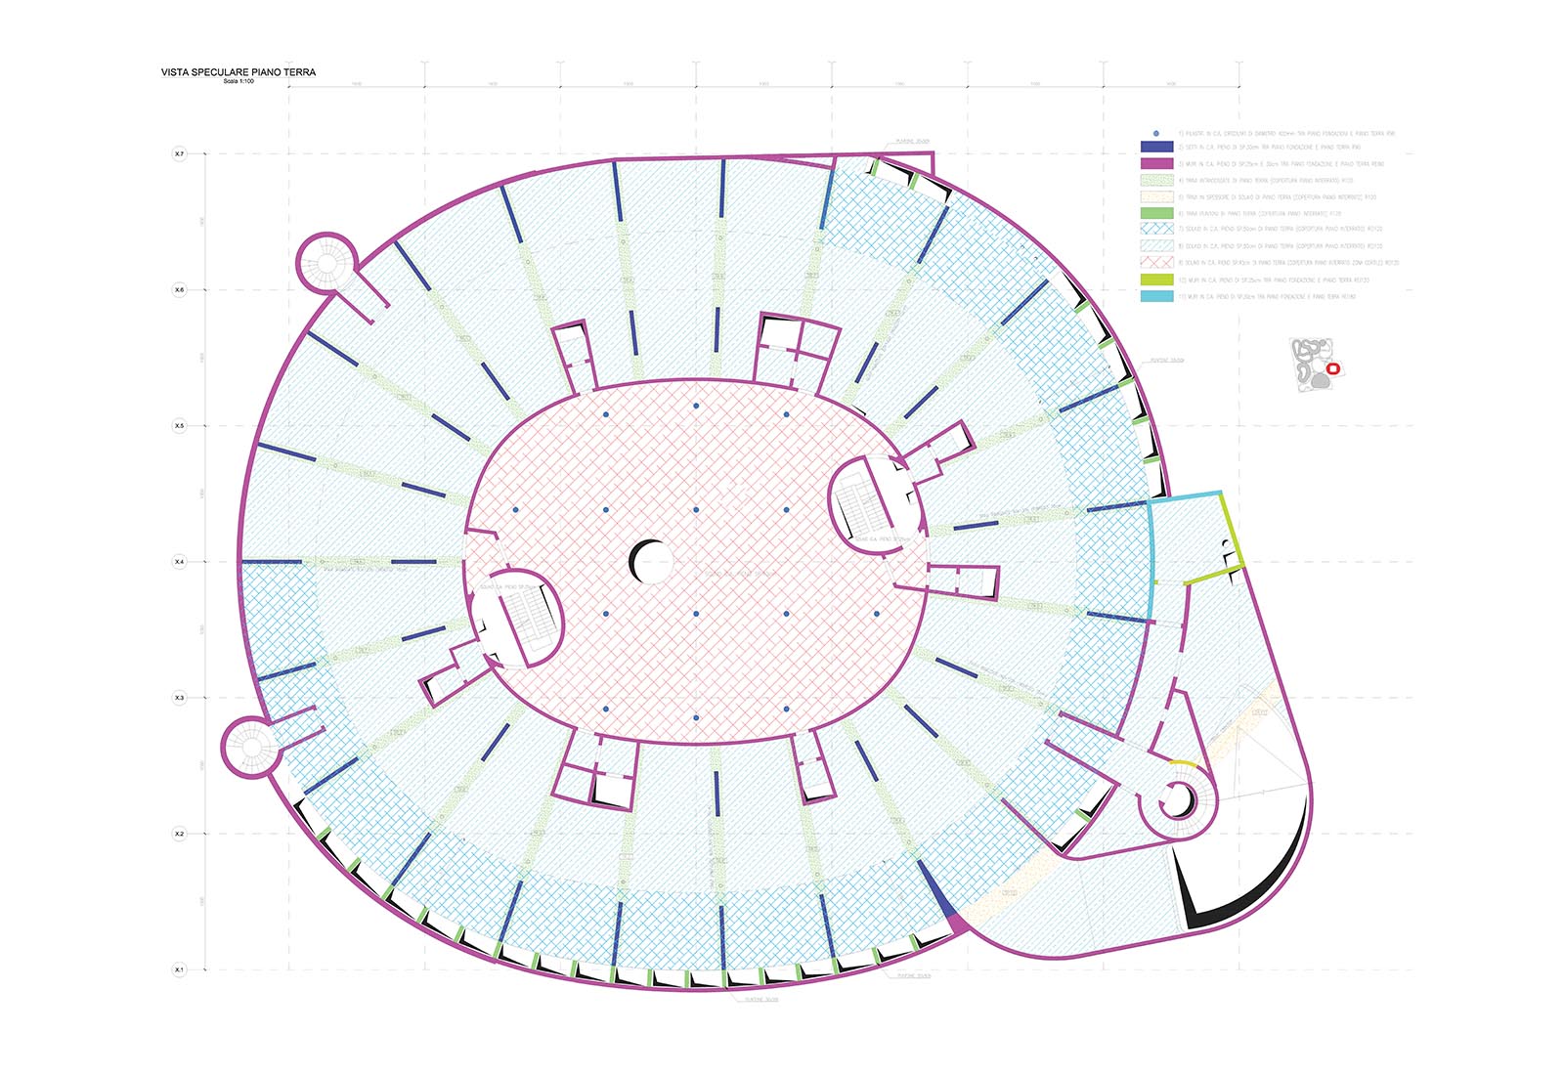Select the magenta legend swatch for item 3
The width and height of the screenshot is (1564, 1075).
1156,163
